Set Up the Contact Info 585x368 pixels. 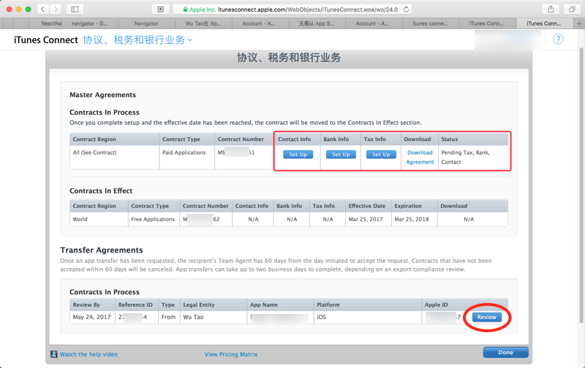tap(298, 155)
